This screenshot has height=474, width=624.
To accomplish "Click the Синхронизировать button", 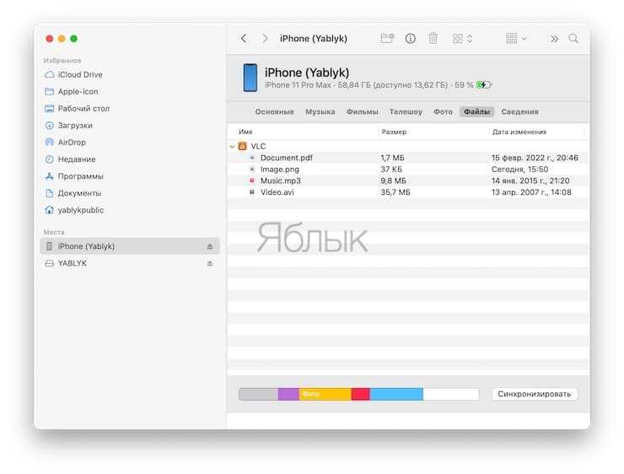I will [x=535, y=394].
